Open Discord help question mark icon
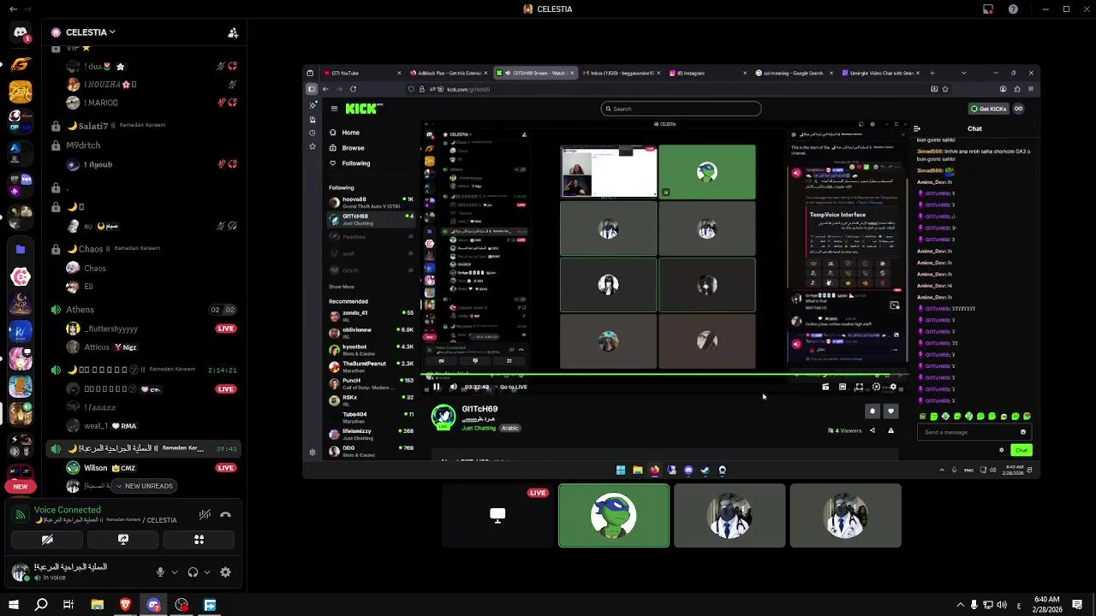Viewport: 1096px width, 616px height. (1013, 9)
